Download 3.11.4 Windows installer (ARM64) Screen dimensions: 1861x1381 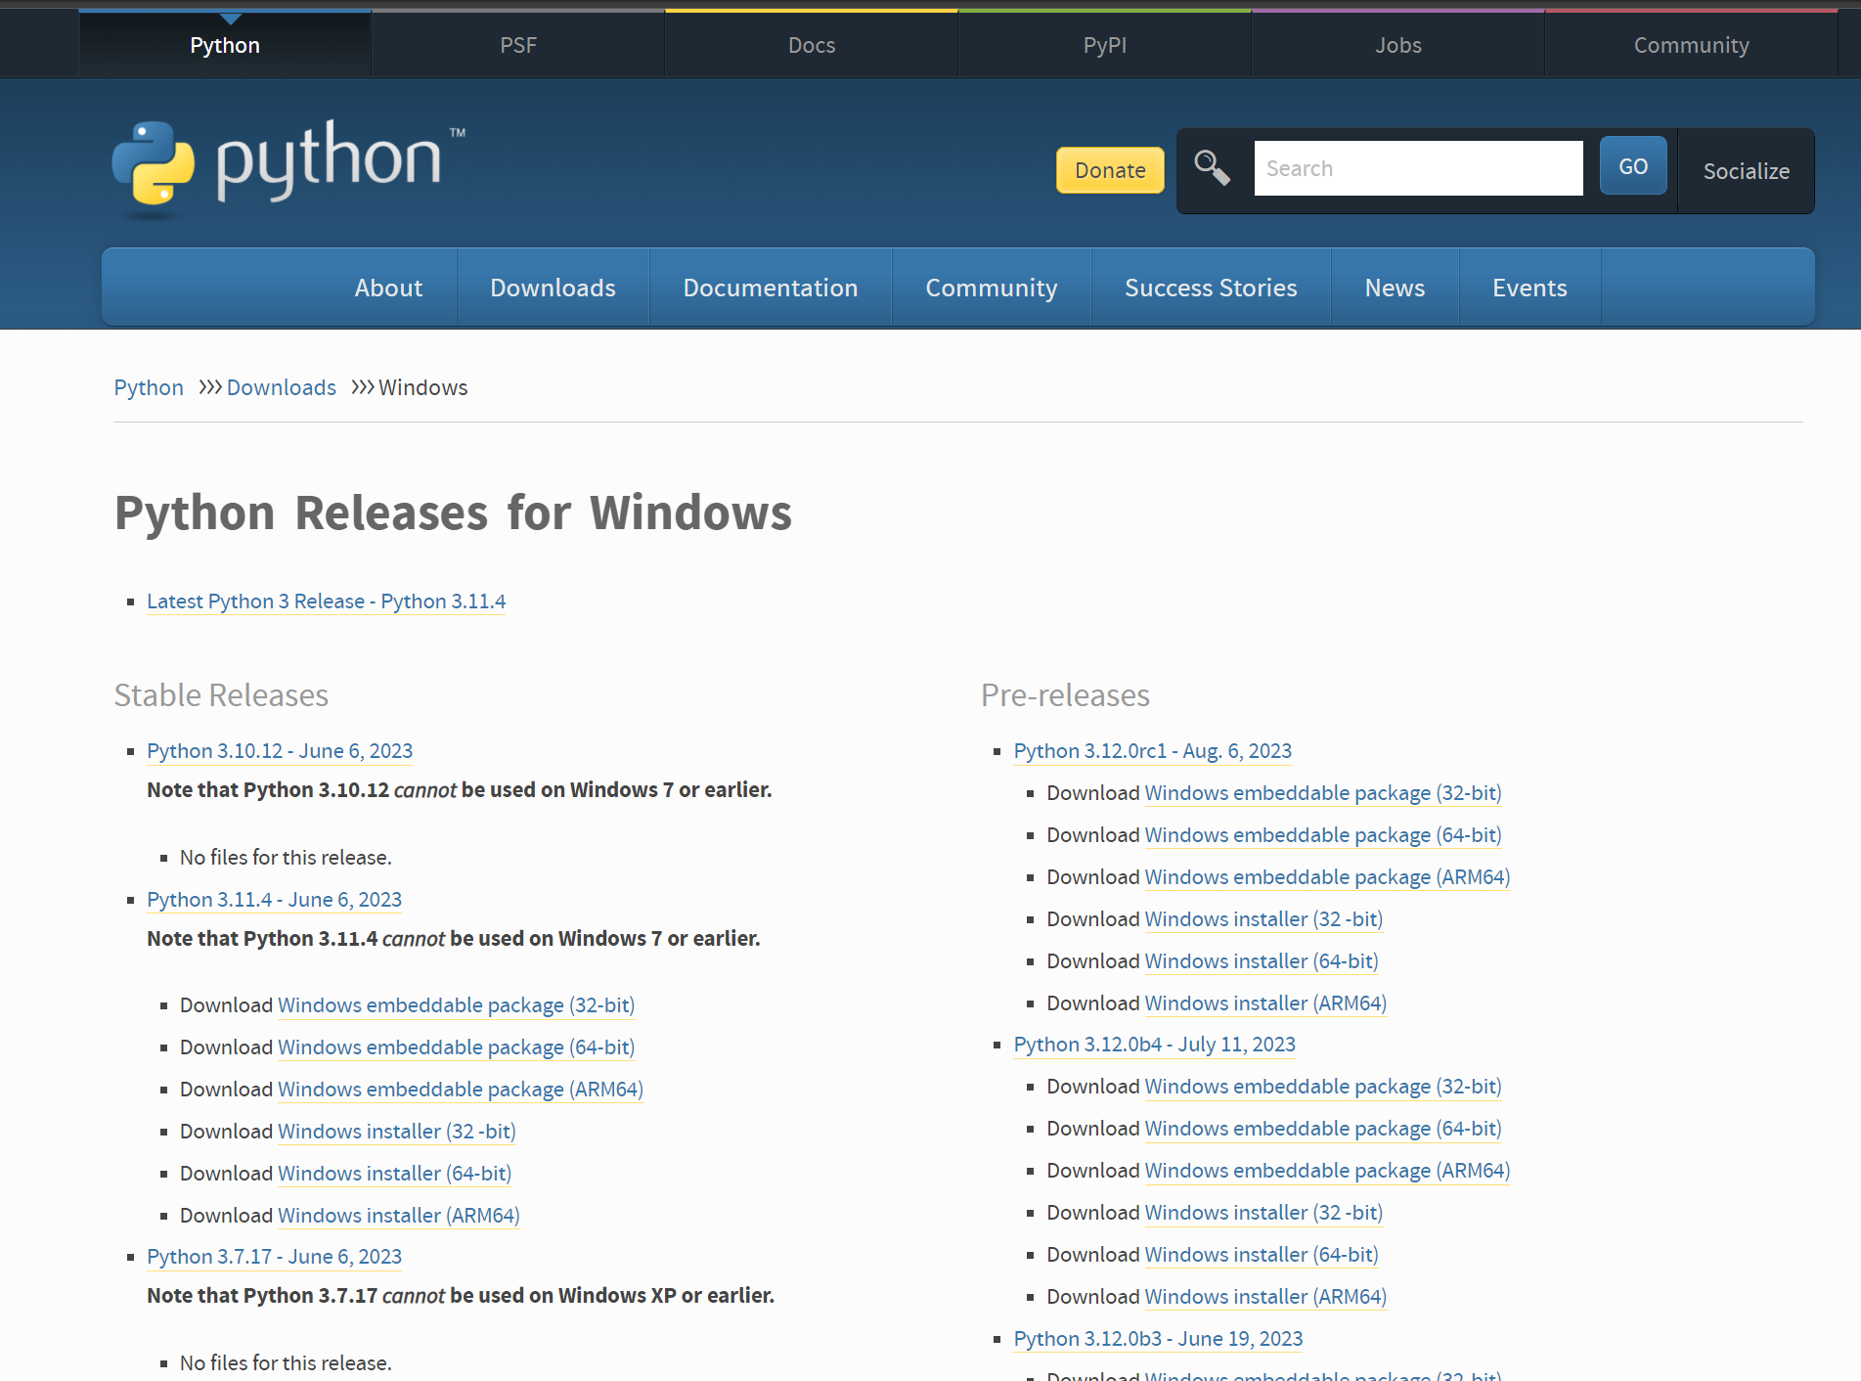tap(398, 1215)
